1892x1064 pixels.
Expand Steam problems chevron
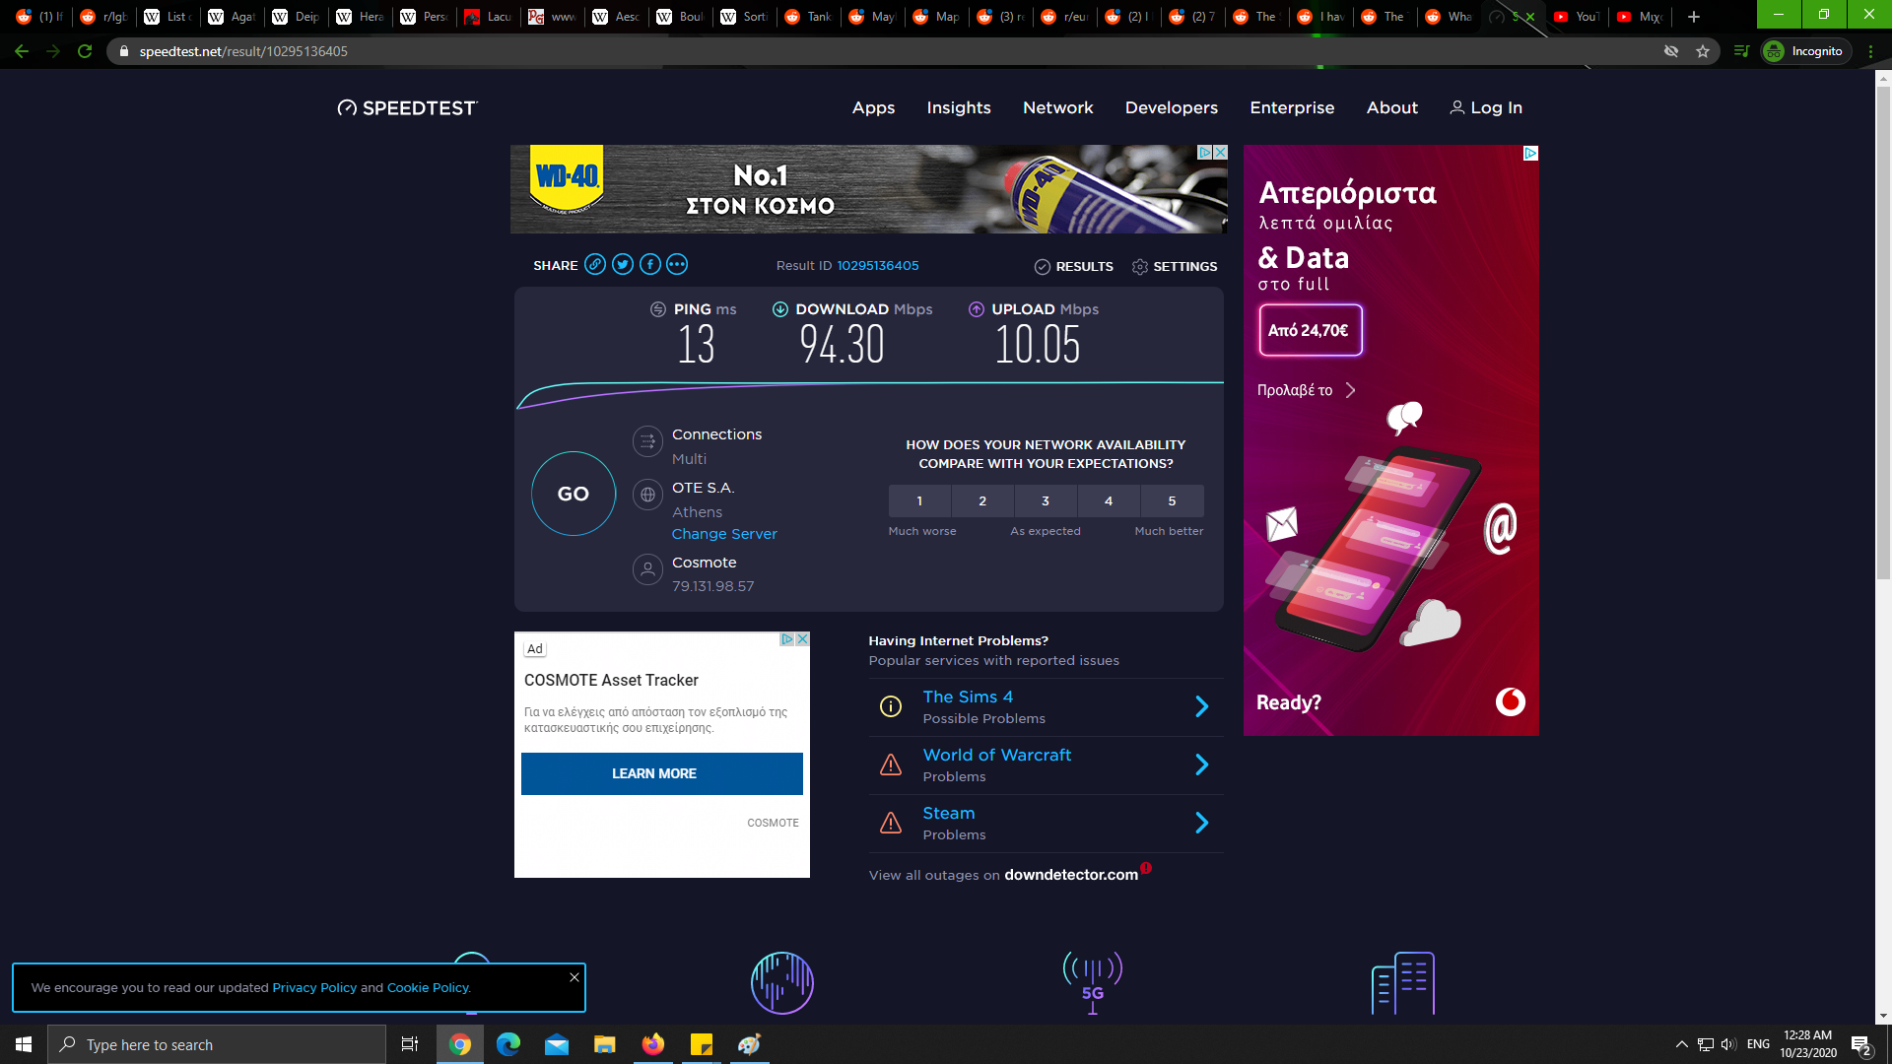[1202, 823]
